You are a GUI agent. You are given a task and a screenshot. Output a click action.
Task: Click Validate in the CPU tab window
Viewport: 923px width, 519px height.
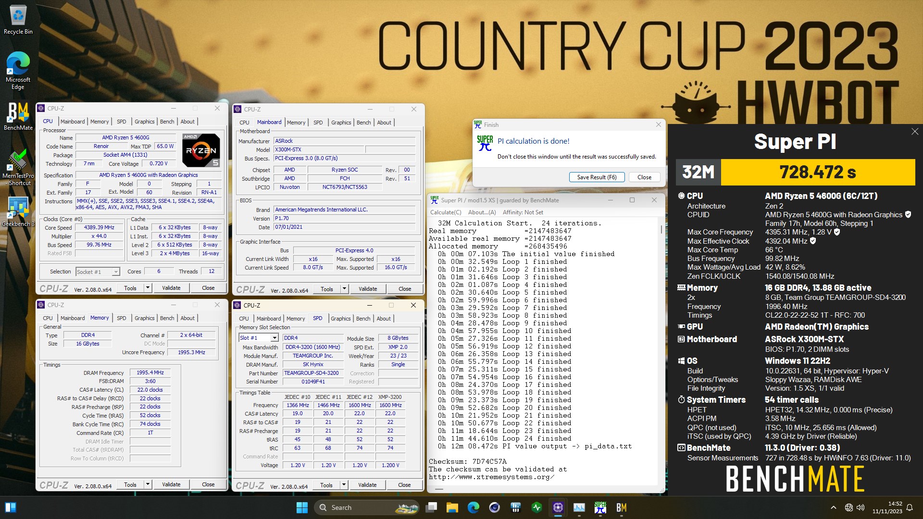pyautogui.click(x=171, y=288)
